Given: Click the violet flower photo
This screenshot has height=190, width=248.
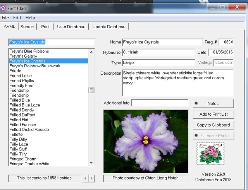Looking at the screenshot, I should tap(146, 142).
